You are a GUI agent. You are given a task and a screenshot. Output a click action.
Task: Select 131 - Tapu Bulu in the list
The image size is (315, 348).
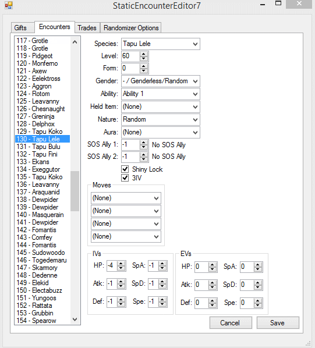[x=43, y=147]
